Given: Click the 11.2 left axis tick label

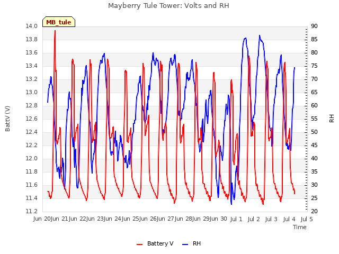Looking at the screenshot, I should (x=31, y=212).
